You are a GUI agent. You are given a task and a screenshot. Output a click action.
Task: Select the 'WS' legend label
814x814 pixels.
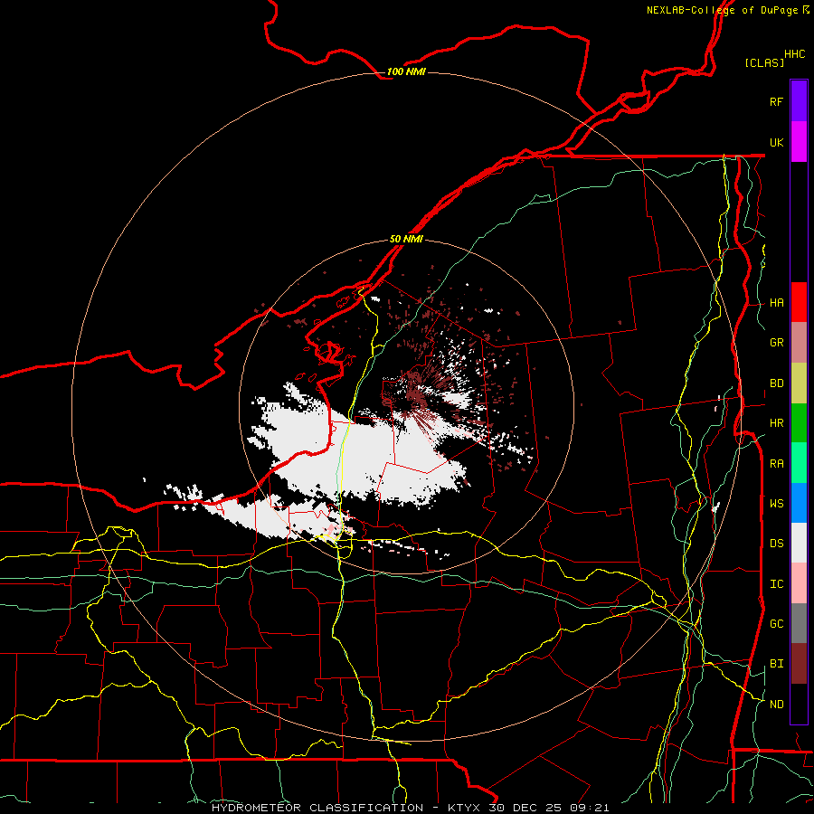click(776, 504)
